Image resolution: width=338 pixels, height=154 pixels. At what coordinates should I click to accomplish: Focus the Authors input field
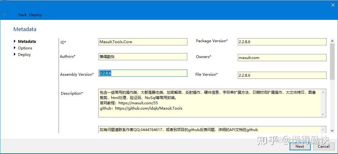143,57
